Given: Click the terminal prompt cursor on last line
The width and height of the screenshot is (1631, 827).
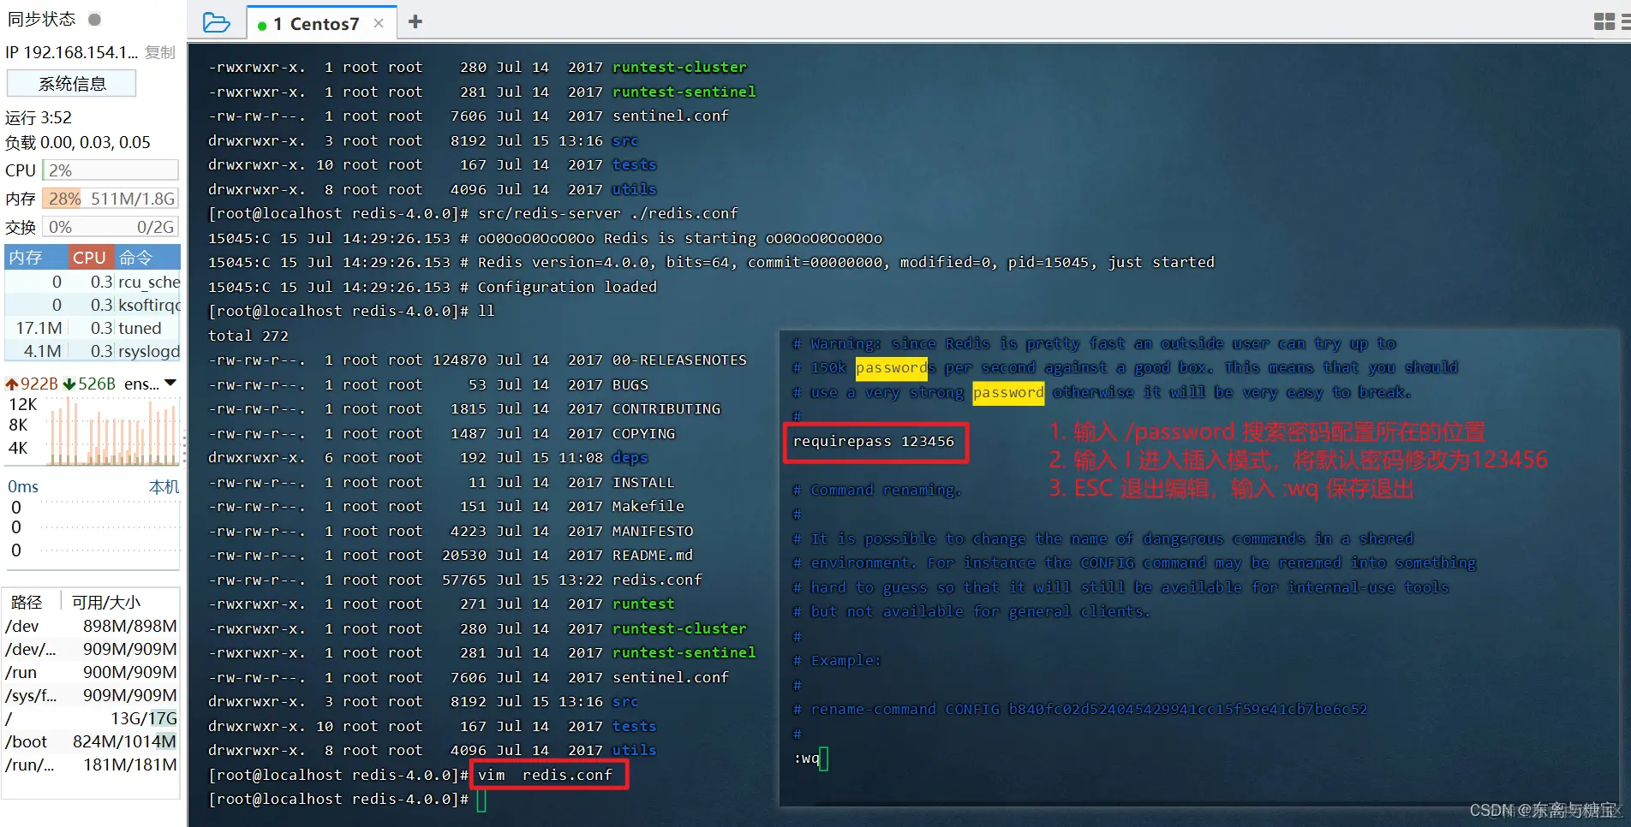Looking at the screenshot, I should point(481,800).
